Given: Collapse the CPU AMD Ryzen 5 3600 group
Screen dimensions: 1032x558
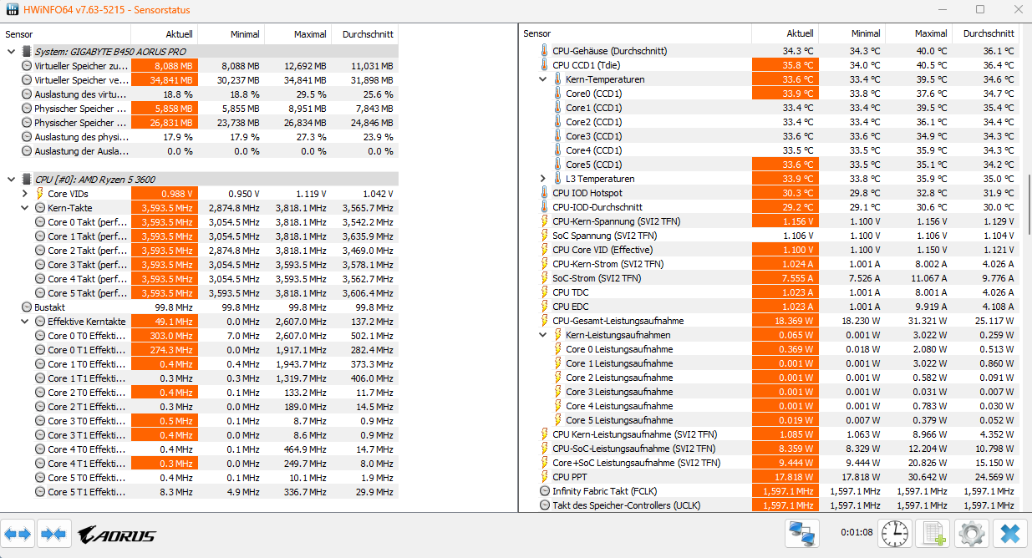Looking at the screenshot, I should click(11, 179).
